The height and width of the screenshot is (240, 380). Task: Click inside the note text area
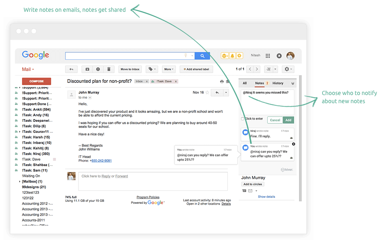pyautogui.click(x=268, y=102)
